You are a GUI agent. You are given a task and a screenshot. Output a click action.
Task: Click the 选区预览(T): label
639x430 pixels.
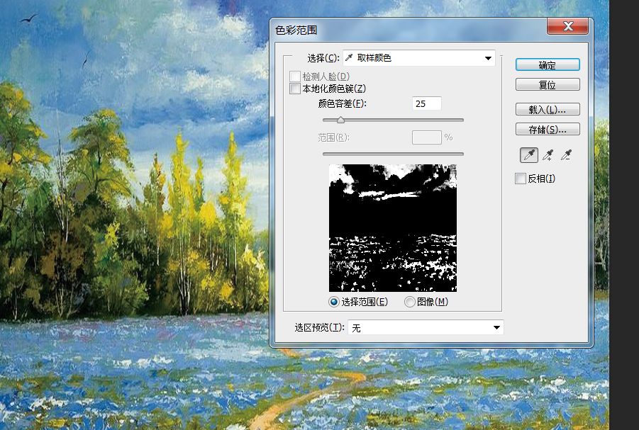[x=319, y=327]
